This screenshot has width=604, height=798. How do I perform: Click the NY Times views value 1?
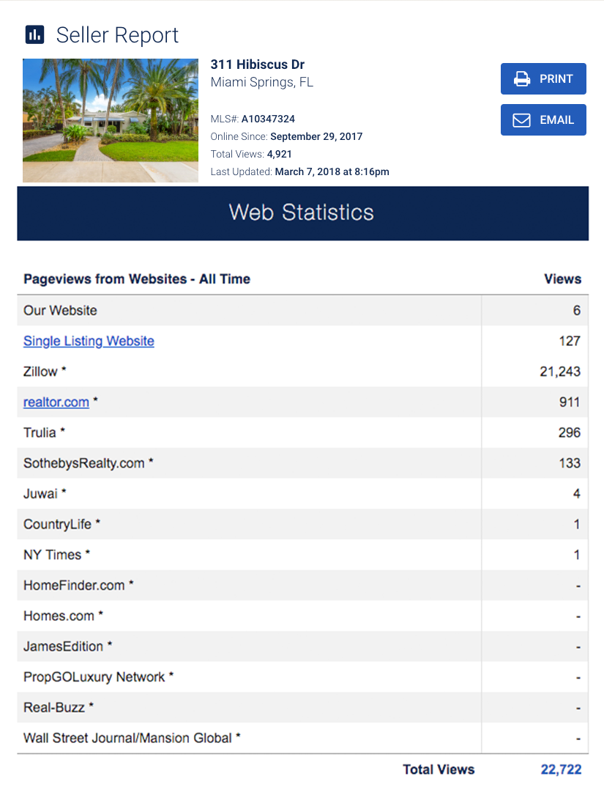pyautogui.click(x=577, y=555)
